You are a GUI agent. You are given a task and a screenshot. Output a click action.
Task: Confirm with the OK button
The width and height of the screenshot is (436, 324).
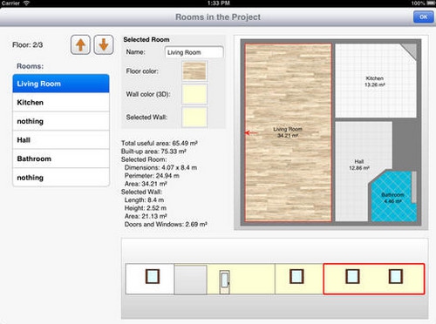coord(423,17)
